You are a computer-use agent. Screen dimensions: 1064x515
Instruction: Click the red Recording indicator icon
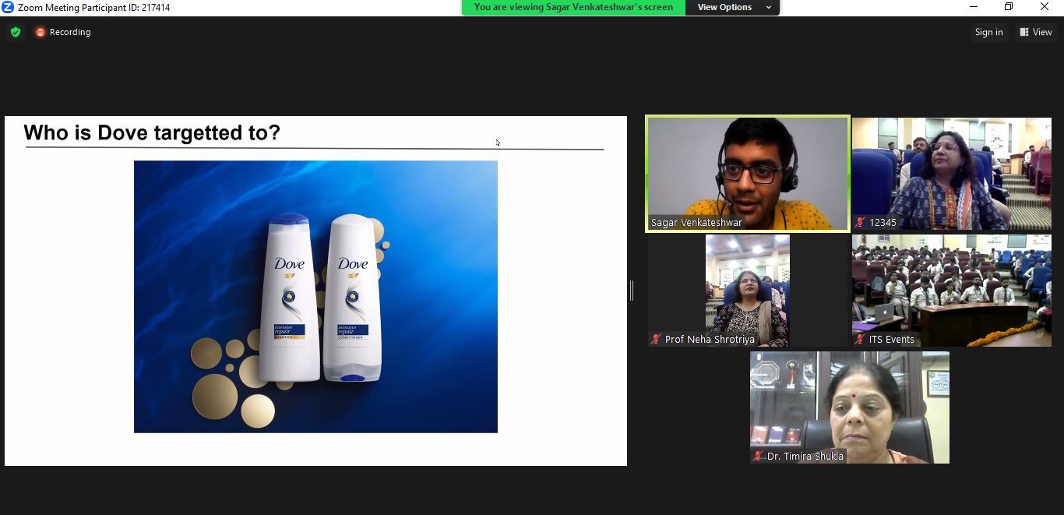pos(41,32)
